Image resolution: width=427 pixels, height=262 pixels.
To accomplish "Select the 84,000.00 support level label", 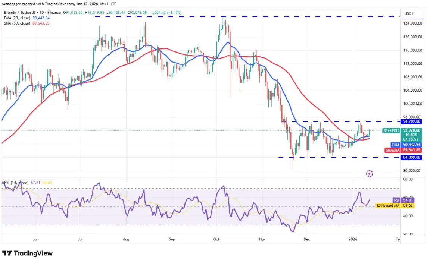I will point(411,157).
